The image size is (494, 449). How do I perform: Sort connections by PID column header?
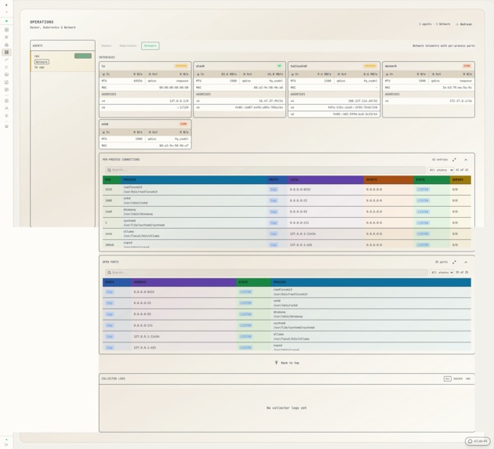pyautogui.click(x=111, y=179)
